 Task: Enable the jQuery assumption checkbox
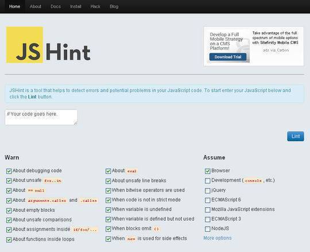207,191
